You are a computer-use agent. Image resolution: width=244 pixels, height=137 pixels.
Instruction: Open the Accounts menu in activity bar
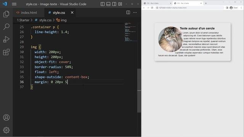[x=6, y=118]
